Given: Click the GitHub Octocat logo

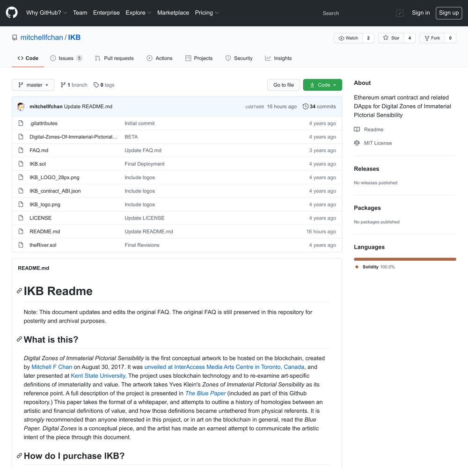Looking at the screenshot, I should point(12,13).
